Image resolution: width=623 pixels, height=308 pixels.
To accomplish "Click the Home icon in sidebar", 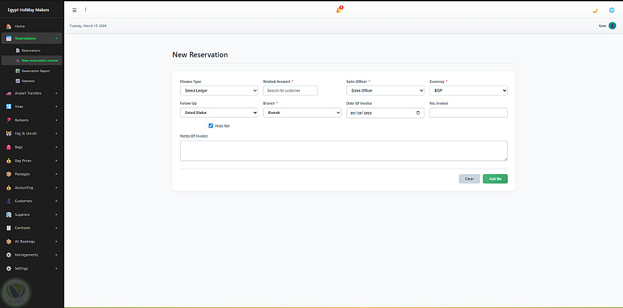I will (9, 26).
